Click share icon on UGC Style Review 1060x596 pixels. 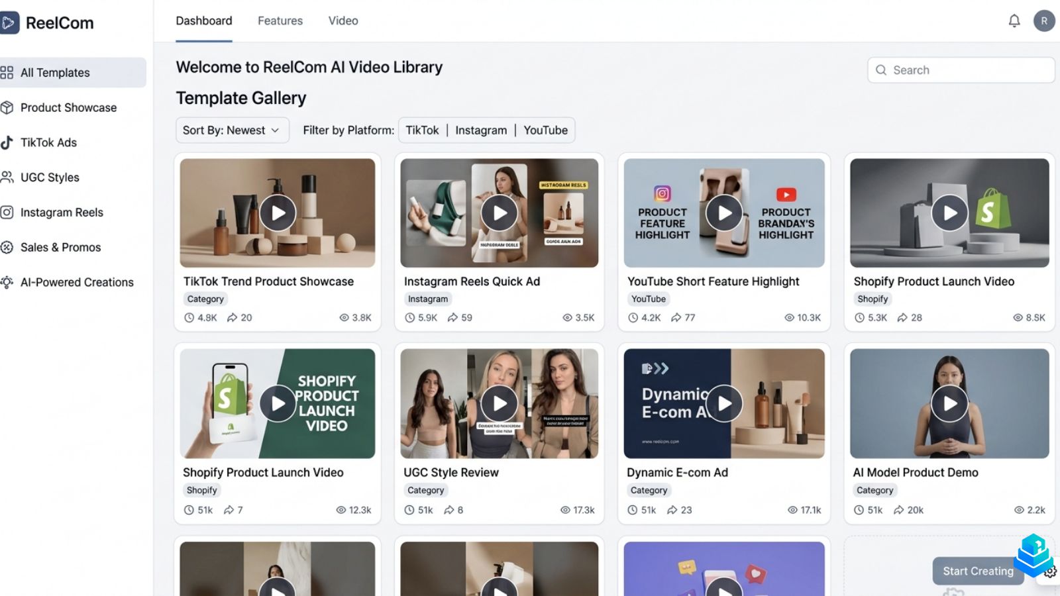449,510
